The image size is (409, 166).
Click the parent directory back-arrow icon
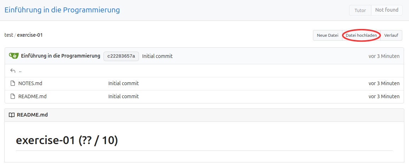coord(13,71)
